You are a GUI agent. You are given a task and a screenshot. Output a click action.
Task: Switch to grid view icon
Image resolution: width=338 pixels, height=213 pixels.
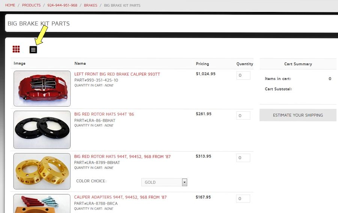coord(16,49)
